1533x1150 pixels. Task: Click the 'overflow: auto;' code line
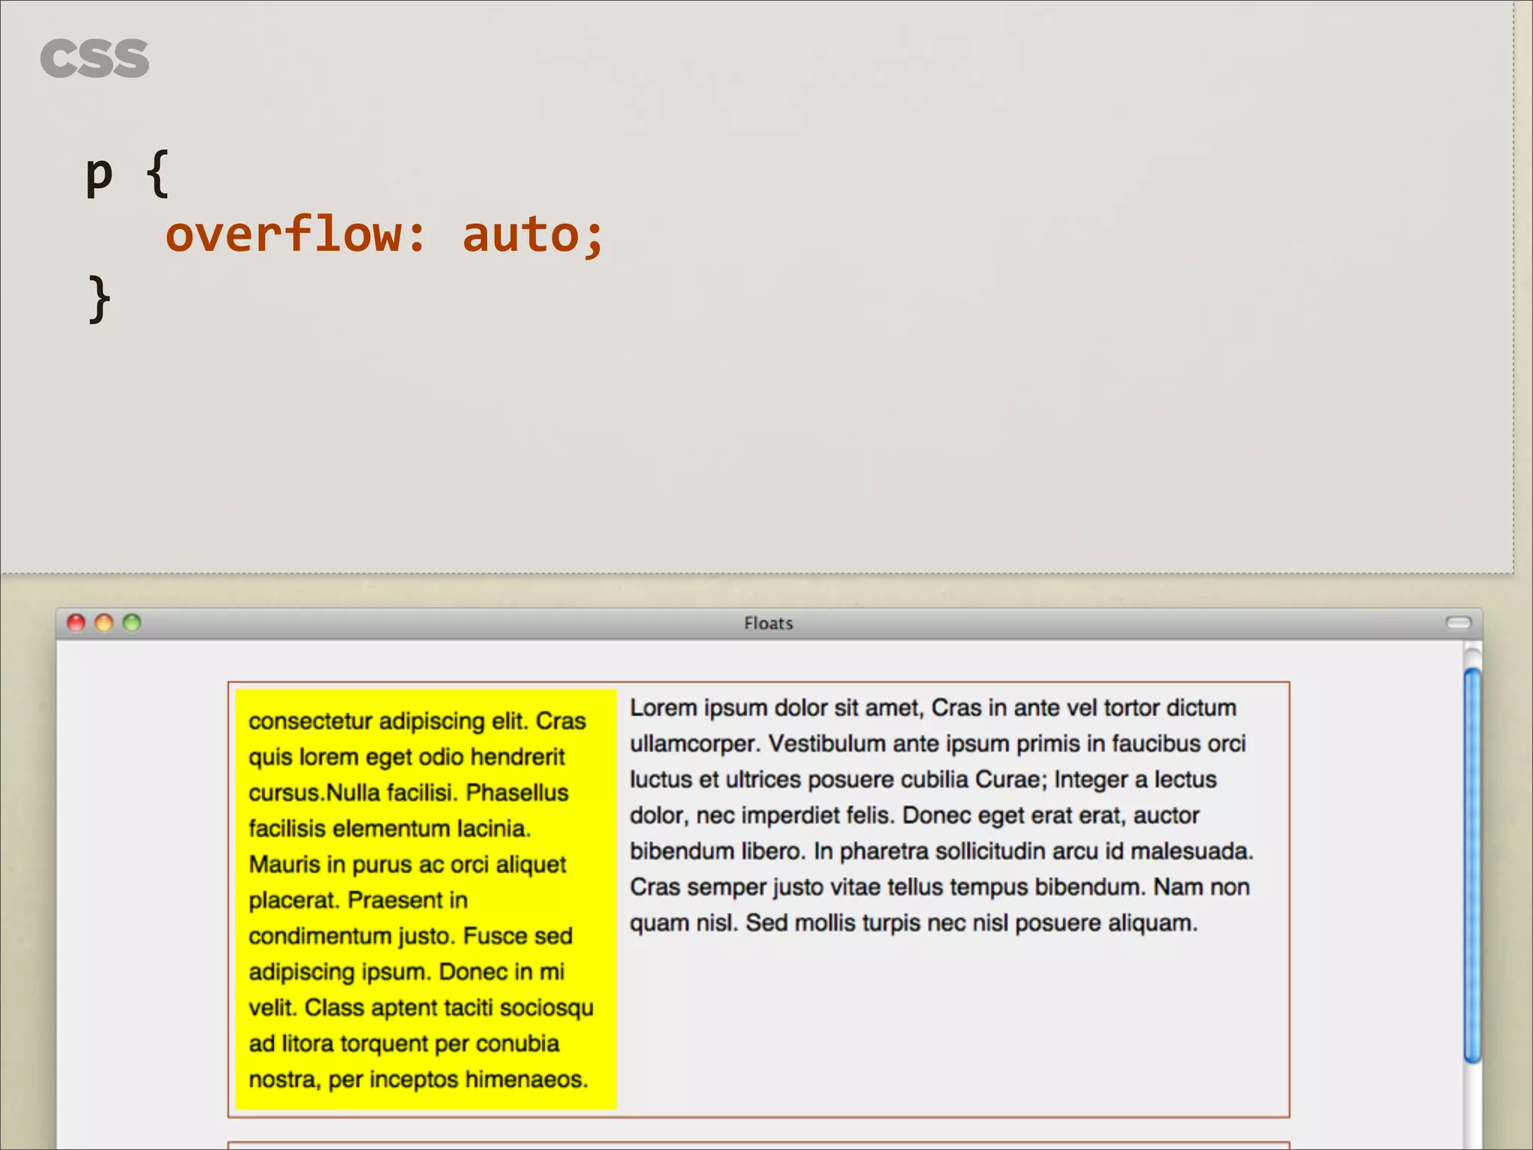[384, 235]
